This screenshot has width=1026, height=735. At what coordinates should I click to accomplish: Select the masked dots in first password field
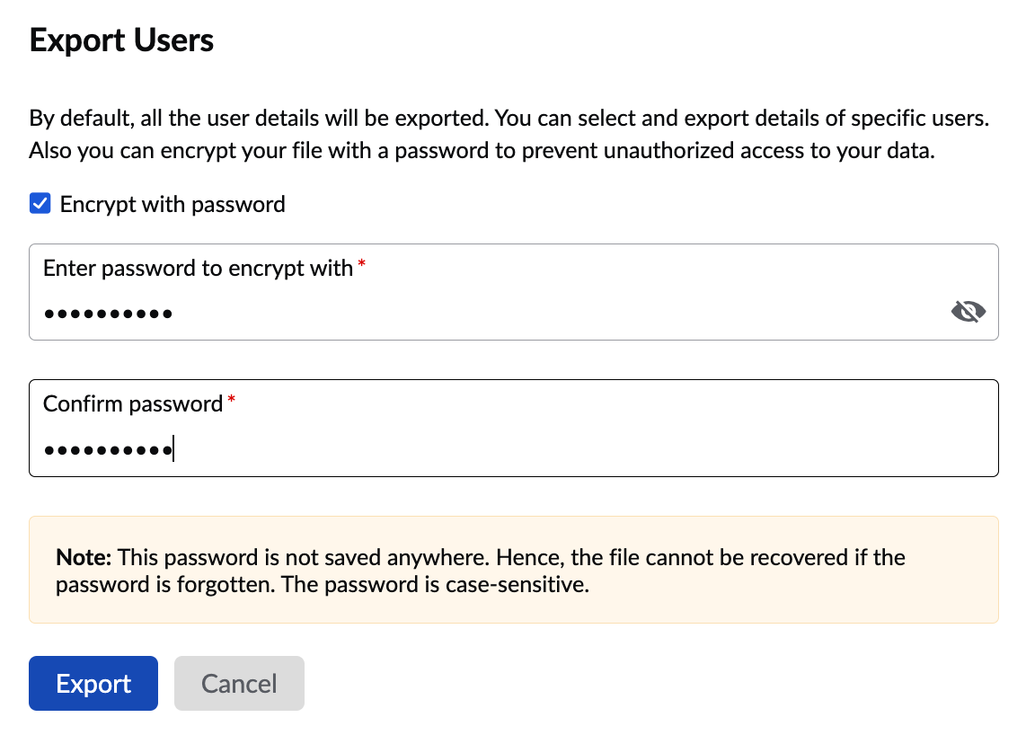pos(108,314)
